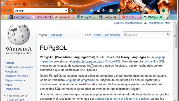The image size is (179, 101).
Task: Open Cambios recientes sidebar link
Action: pyautogui.click(x=16, y=76)
